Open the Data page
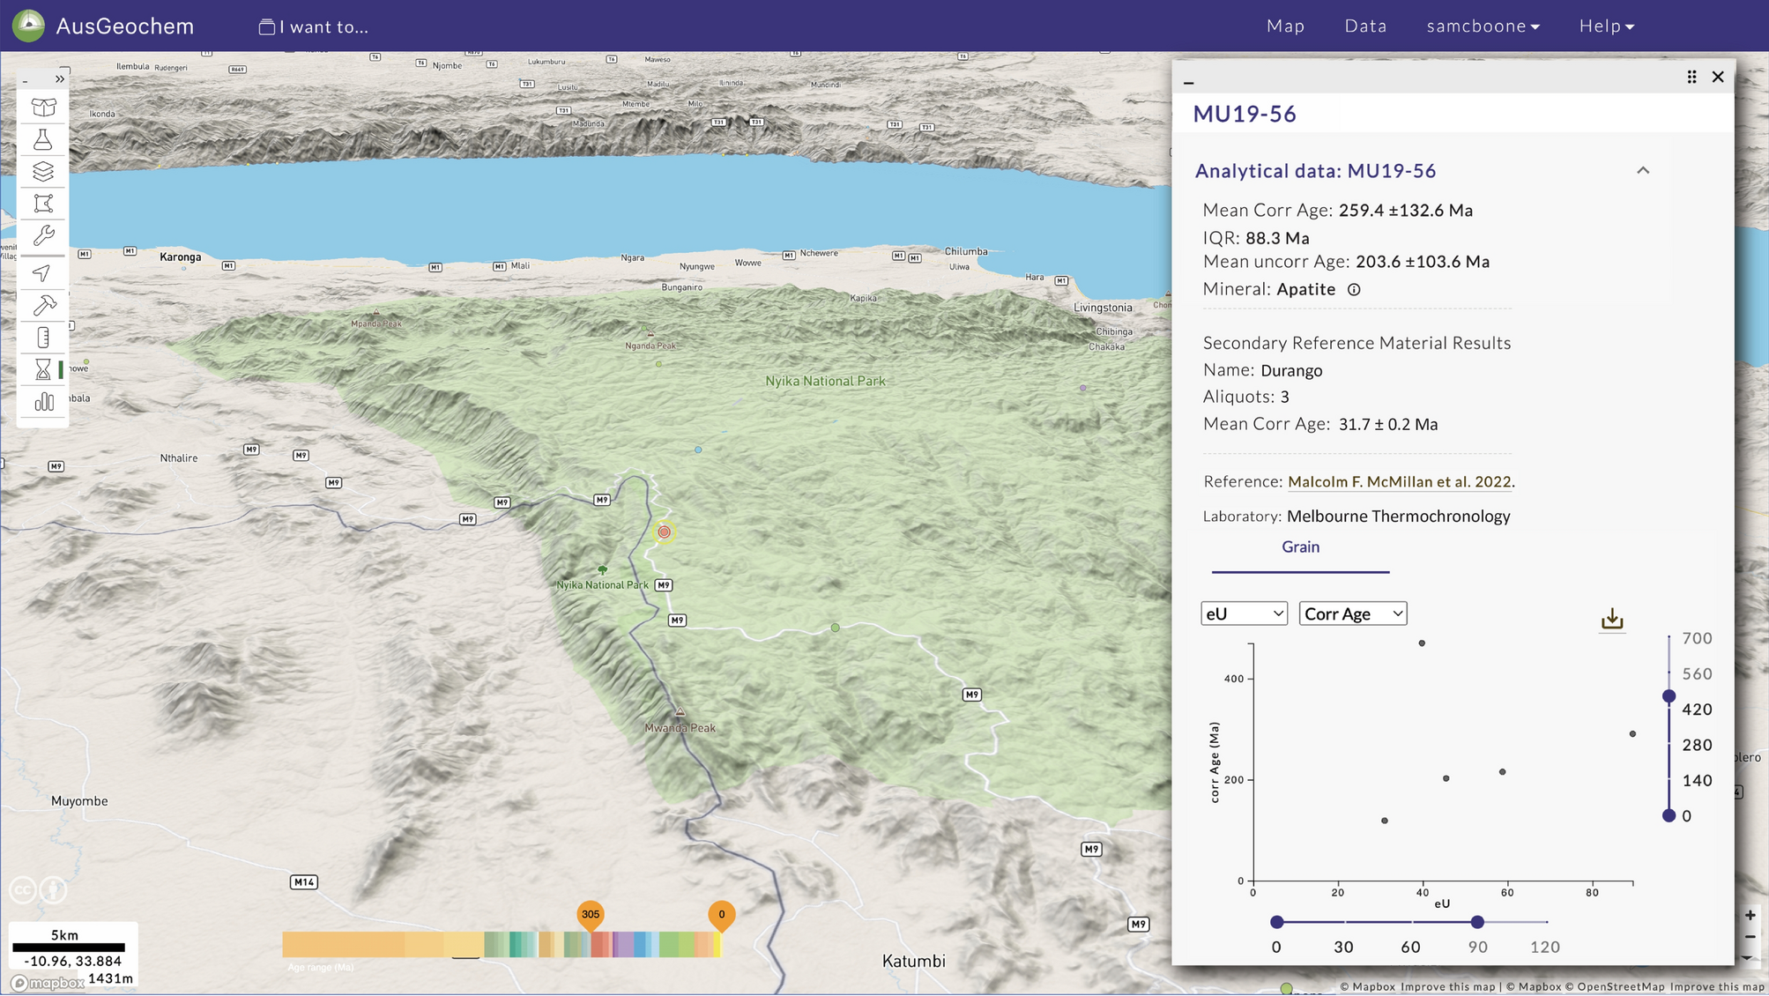 click(1365, 26)
